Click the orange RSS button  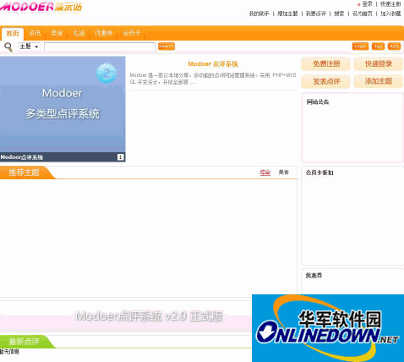(394, 47)
